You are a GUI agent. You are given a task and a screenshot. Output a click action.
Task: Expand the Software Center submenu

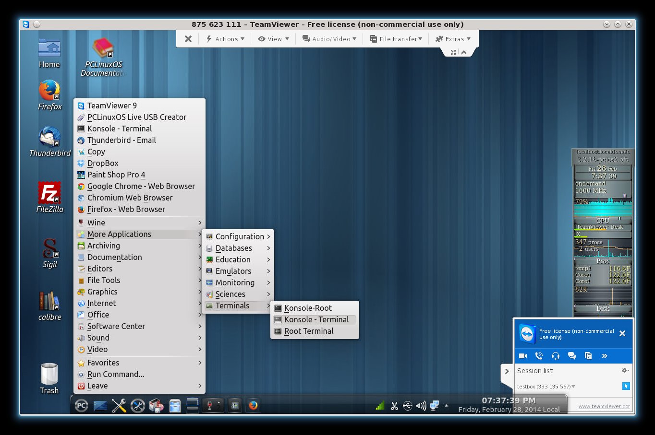(x=139, y=326)
